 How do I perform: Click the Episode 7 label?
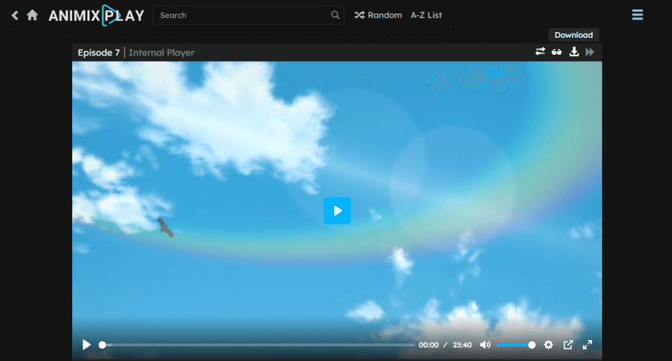click(99, 53)
